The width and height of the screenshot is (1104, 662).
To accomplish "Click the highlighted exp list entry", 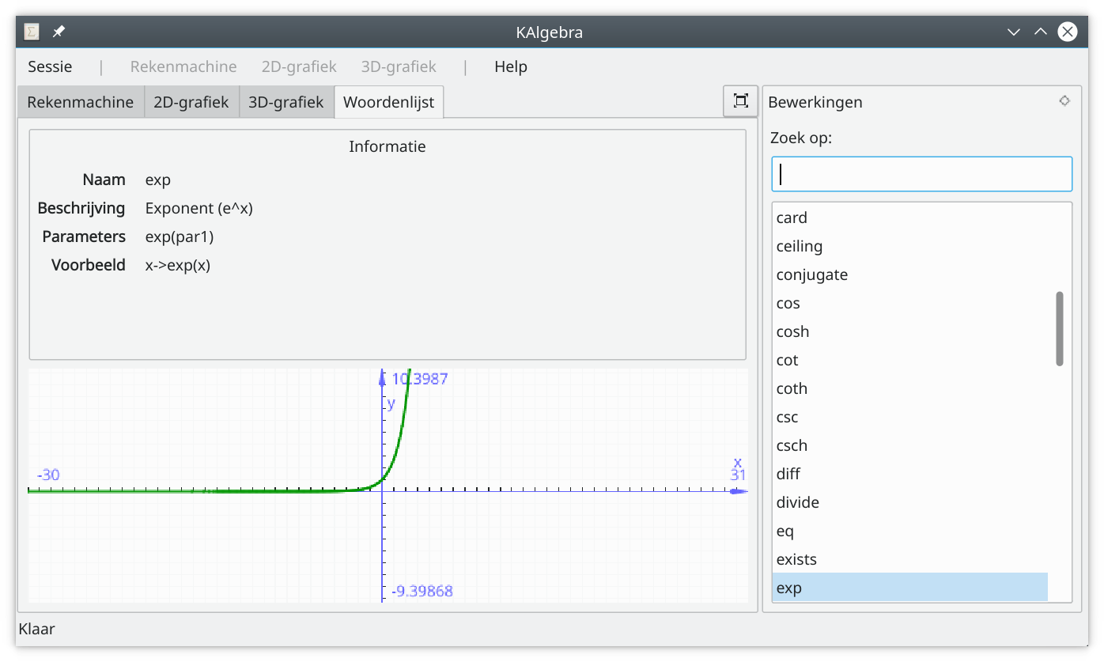I will [x=910, y=587].
